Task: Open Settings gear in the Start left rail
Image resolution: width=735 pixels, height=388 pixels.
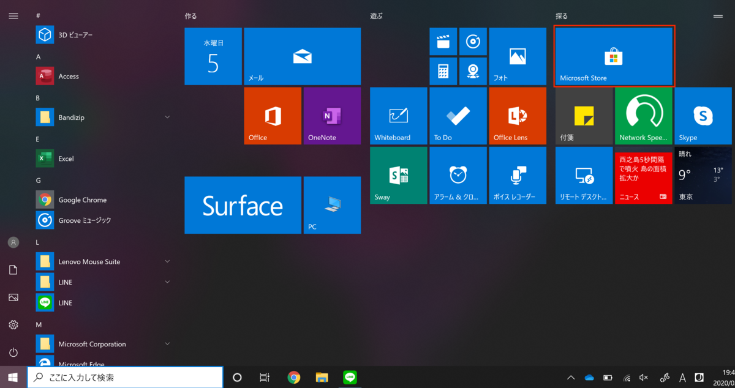Action: (13, 325)
